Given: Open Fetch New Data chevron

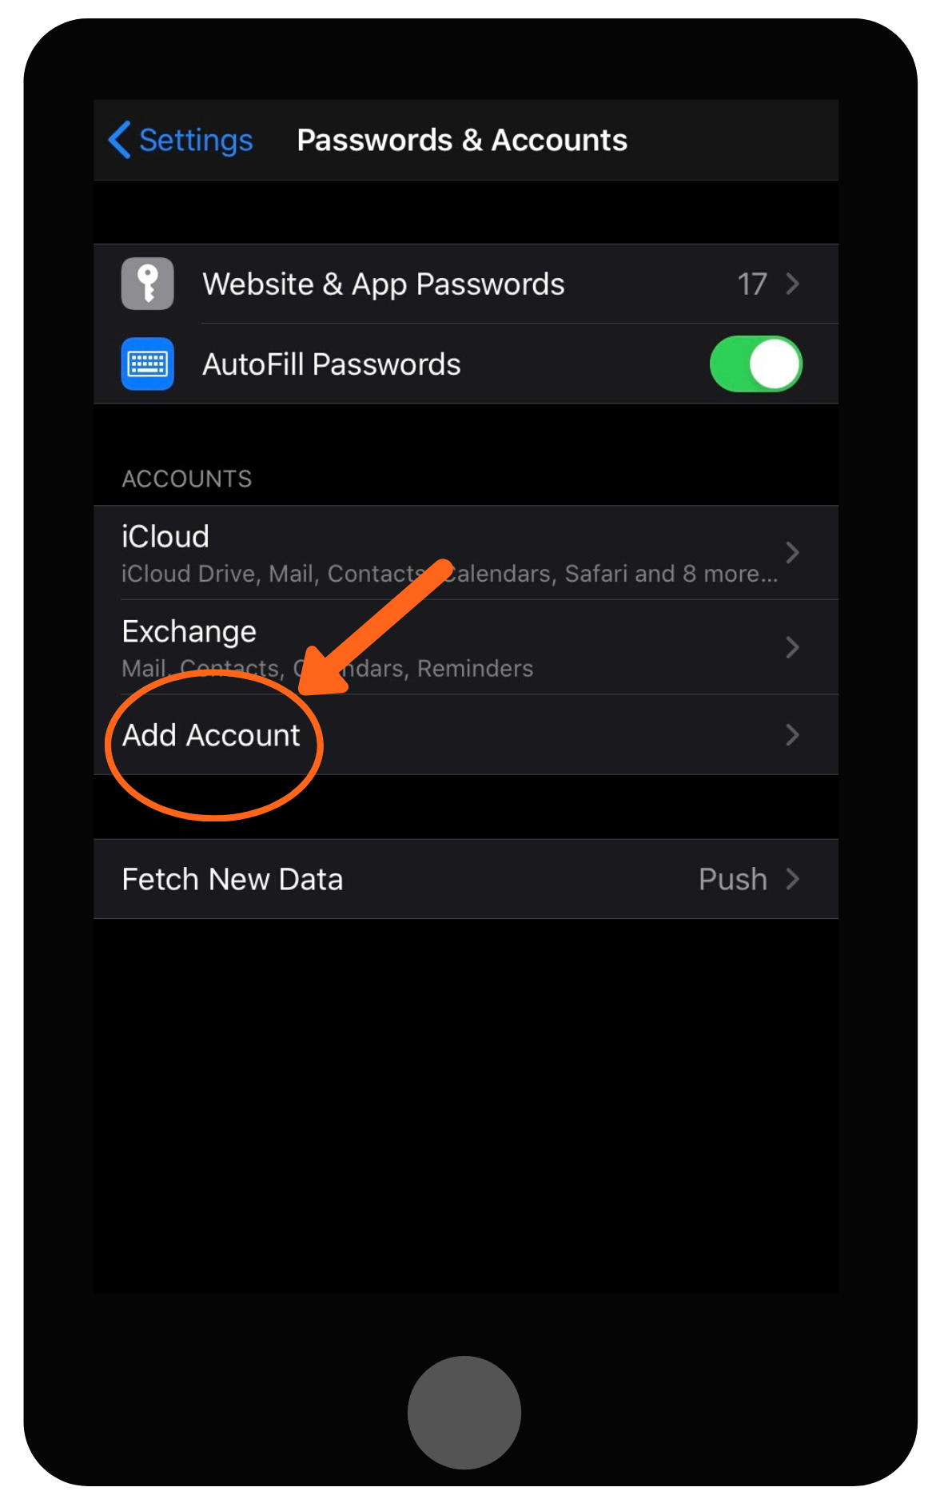Looking at the screenshot, I should (x=792, y=879).
